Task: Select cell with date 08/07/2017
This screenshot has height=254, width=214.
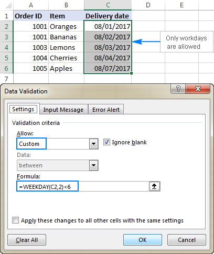Action: tap(108, 68)
